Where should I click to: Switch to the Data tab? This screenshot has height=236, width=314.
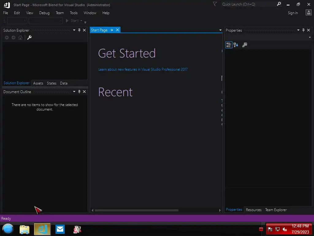pos(64,83)
